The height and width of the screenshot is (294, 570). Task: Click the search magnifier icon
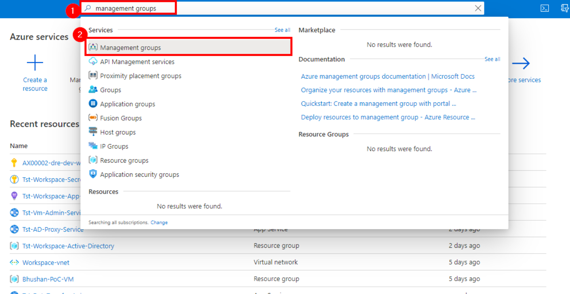(x=88, y=8)
